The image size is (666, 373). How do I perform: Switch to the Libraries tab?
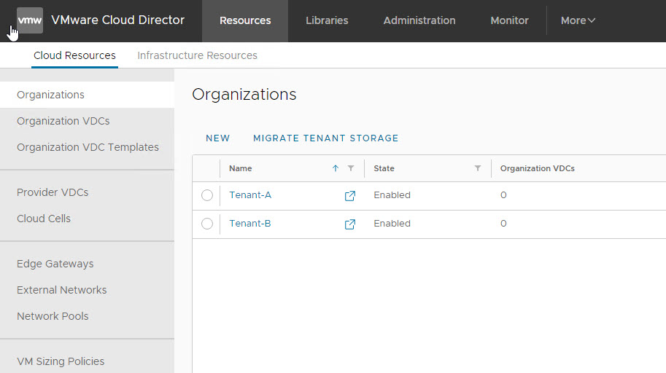tap(327, 20)
